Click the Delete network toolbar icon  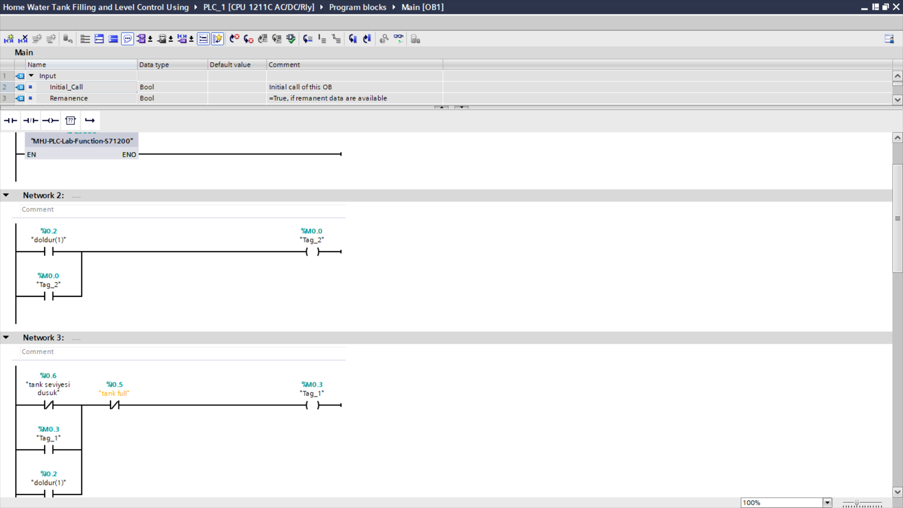coord(23,39)
